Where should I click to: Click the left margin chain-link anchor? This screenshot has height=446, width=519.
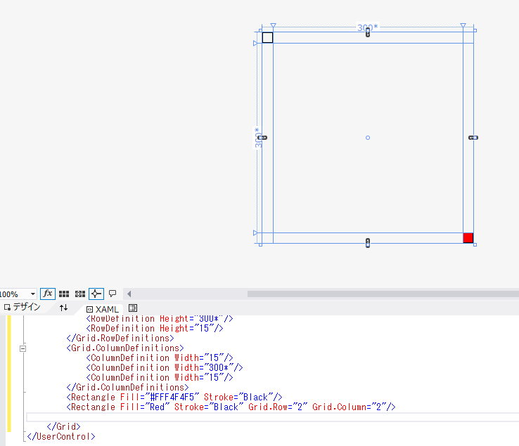coord(262,138)
